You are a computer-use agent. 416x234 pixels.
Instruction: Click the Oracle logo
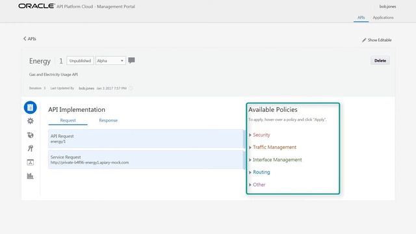(36, 6)
